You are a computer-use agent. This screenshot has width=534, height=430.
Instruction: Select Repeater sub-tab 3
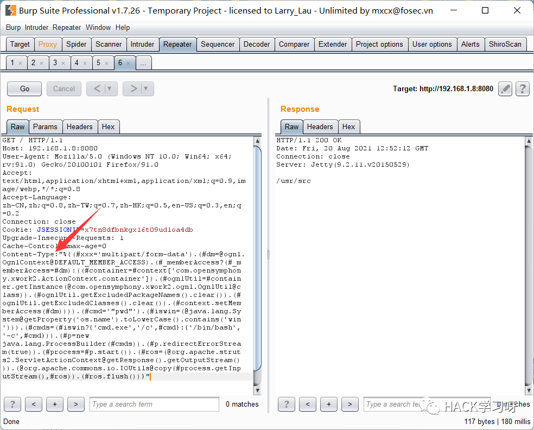55,62
